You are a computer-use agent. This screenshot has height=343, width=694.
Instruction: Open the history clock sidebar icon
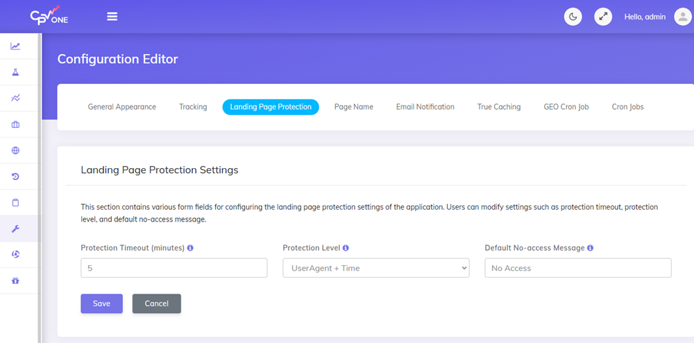point(15,176)
